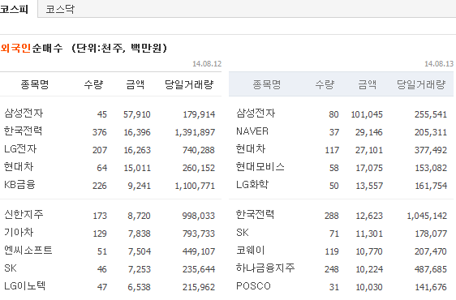Select quantity 248 for 하나금융지주
The image size is (456, 300).
point(332,269)
